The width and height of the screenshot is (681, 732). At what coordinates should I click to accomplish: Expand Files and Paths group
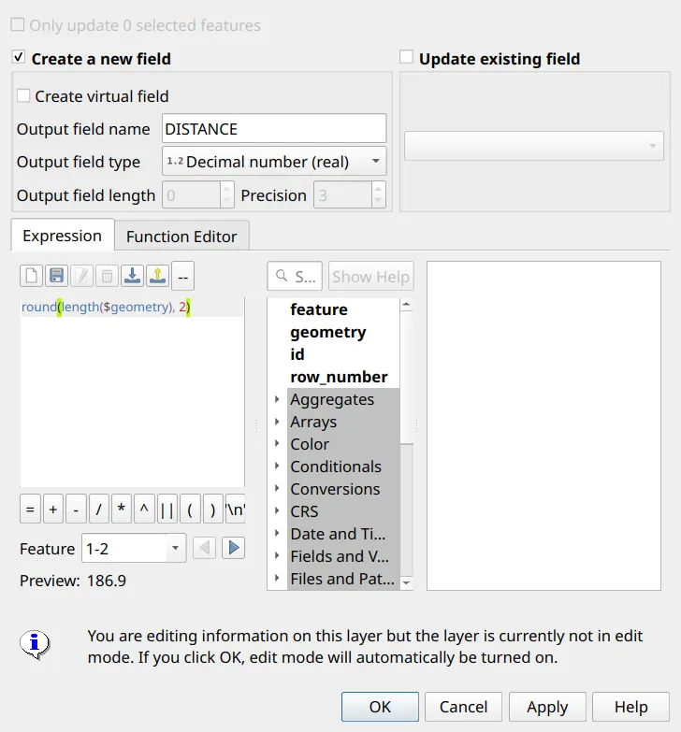click(x=277, y=578)
